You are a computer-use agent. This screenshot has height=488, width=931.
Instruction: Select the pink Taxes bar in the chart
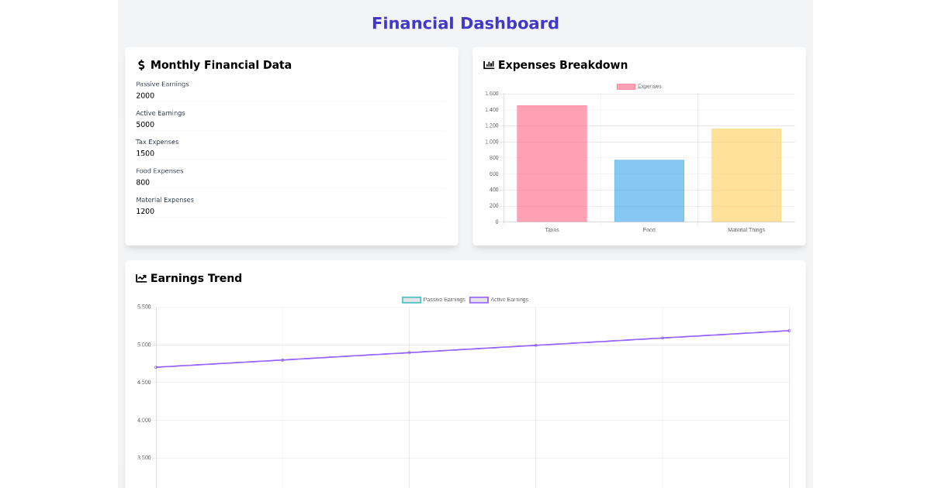click(552, 163)
